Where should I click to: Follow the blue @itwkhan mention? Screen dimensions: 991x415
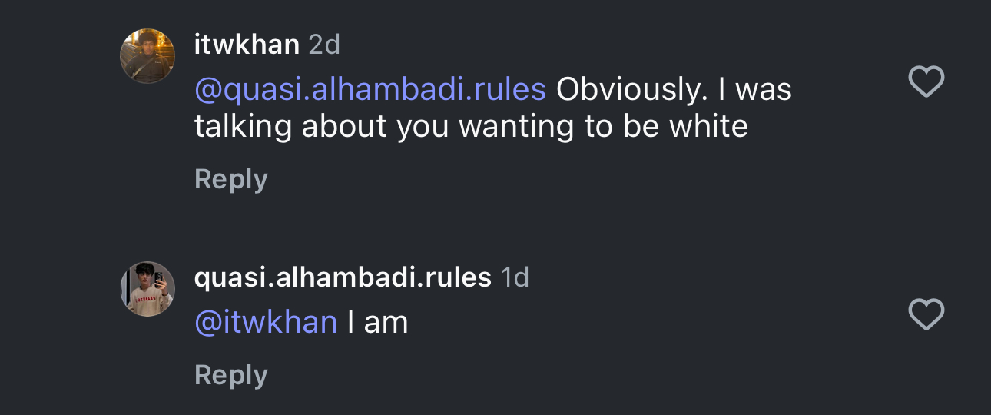[266, 322]
